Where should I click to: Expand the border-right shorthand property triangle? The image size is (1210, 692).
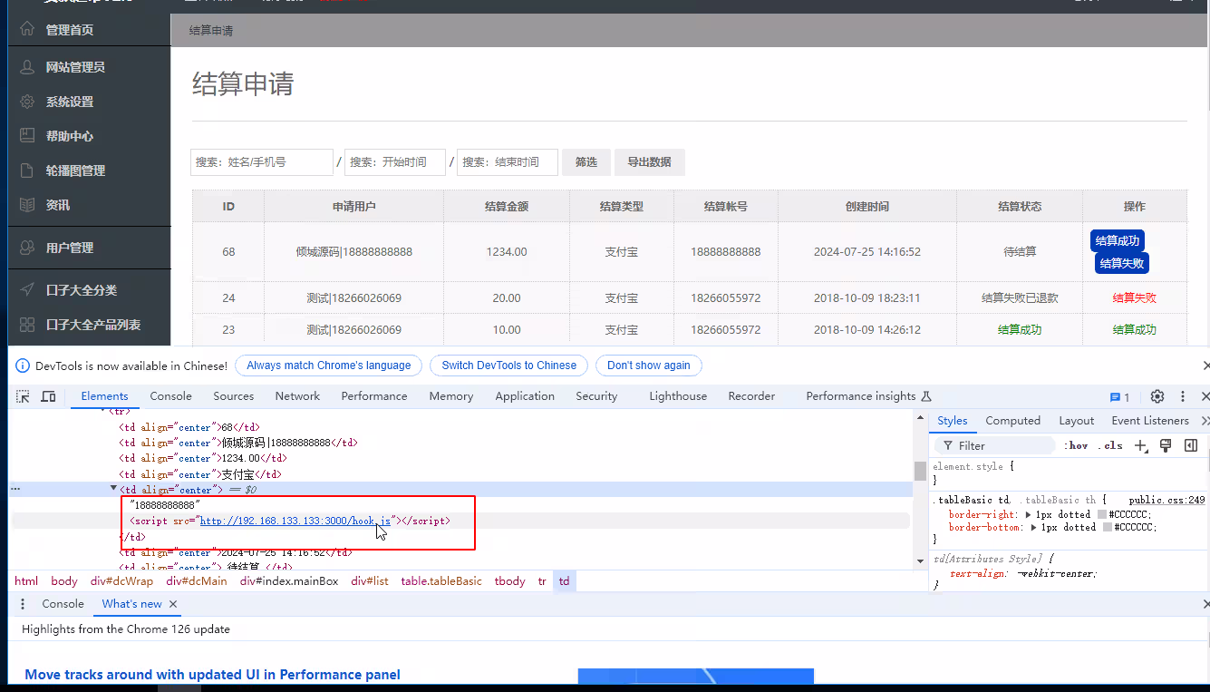pyautogui.click(x=1028, y=514)
